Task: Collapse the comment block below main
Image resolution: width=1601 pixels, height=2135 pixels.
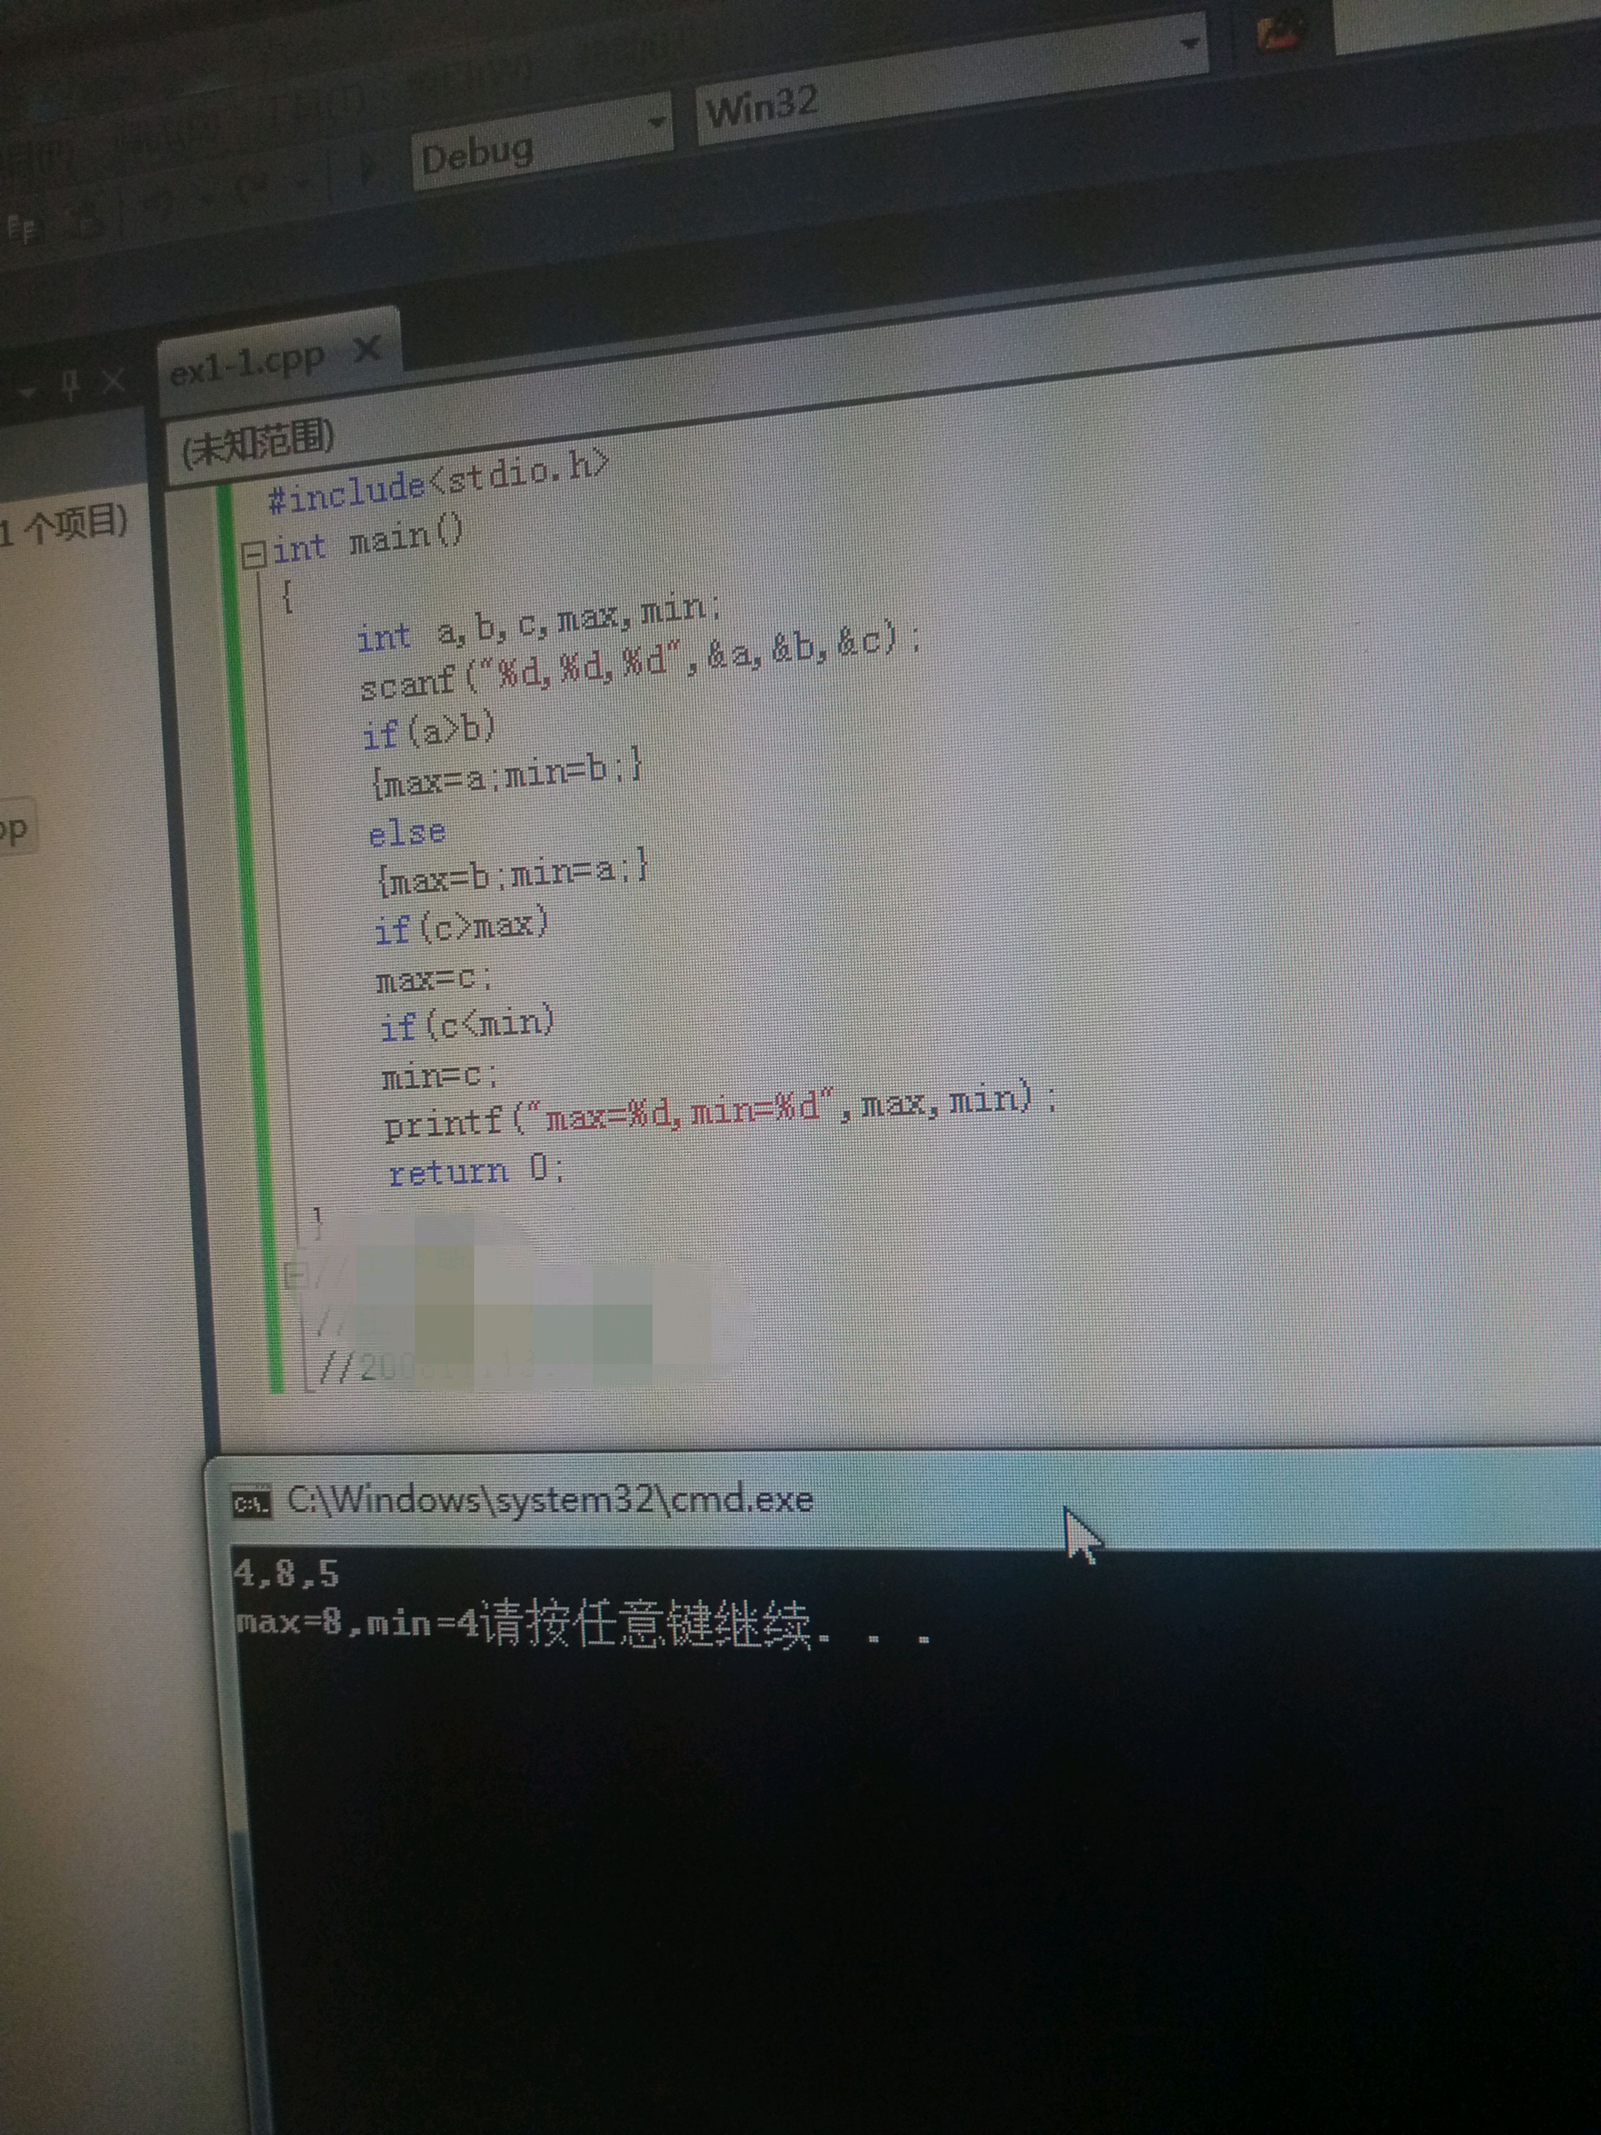Action: pos(297,1276)
